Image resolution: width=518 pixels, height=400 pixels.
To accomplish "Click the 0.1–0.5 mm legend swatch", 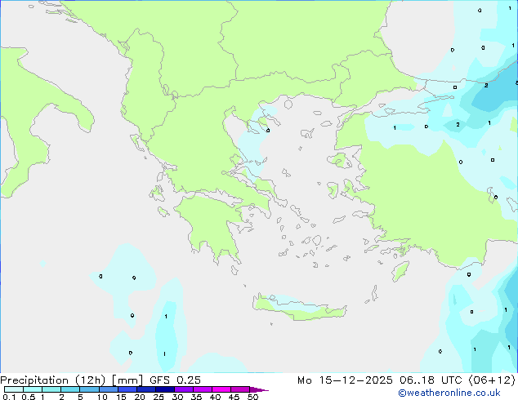I will tap(14, 389).
